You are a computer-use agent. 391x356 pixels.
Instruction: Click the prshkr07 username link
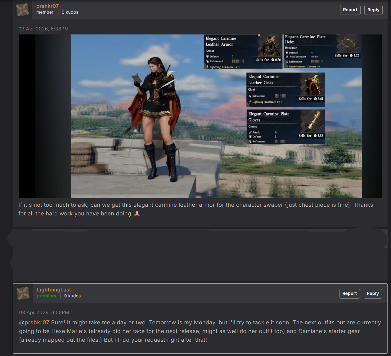click(47, 6)
